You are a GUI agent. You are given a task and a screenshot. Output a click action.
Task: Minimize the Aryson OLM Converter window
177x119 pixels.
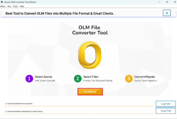tap(159, 2)
